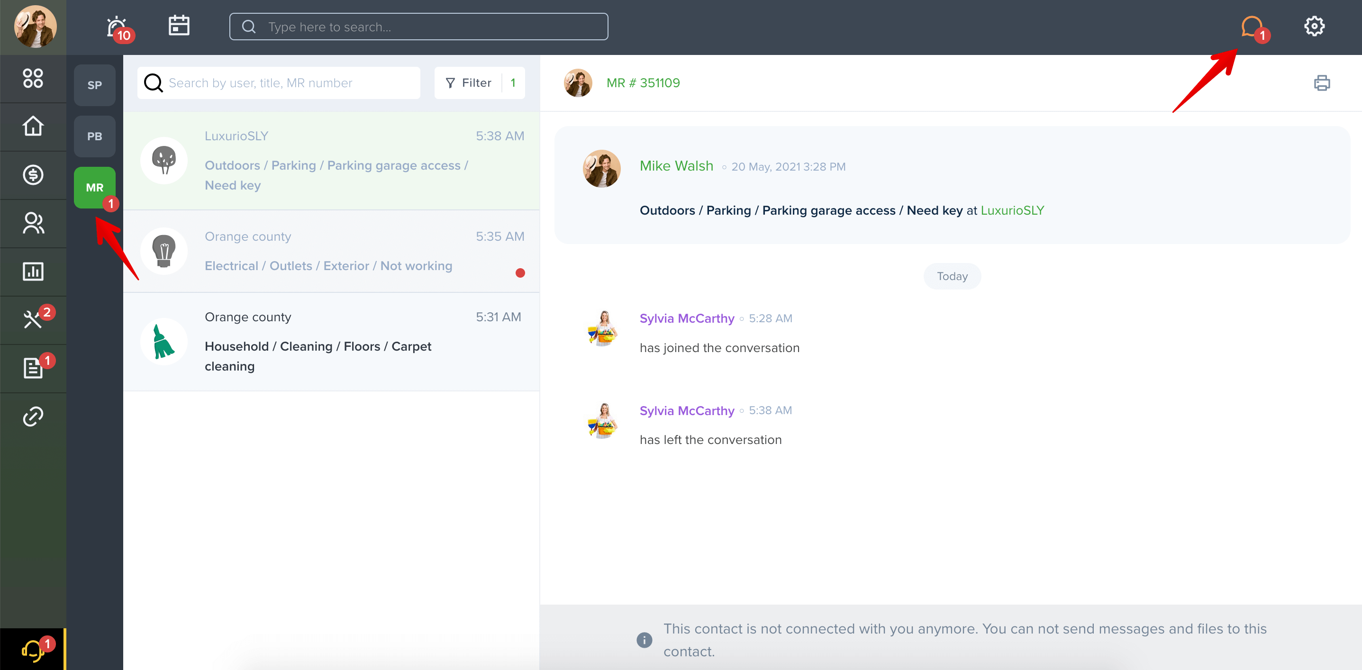Click Sylvia McCarthy name at 5:28 AM
The height and width of the screenshot is (670, 1362).
[687, 318]
